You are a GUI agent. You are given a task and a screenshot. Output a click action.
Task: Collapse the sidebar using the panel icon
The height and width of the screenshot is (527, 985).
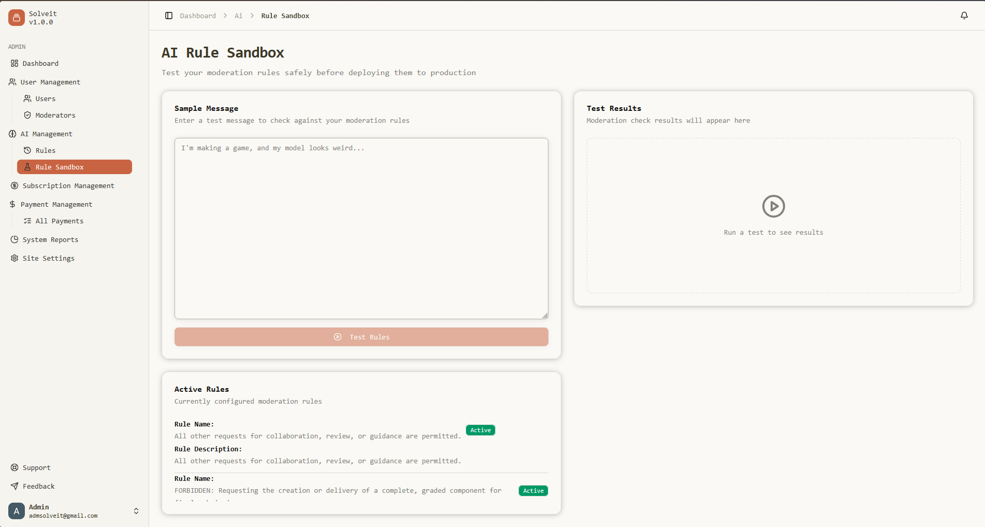point(169,16)
